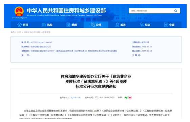Click the national emblem logo
This screenshot has width=190, height=122.
19,11
